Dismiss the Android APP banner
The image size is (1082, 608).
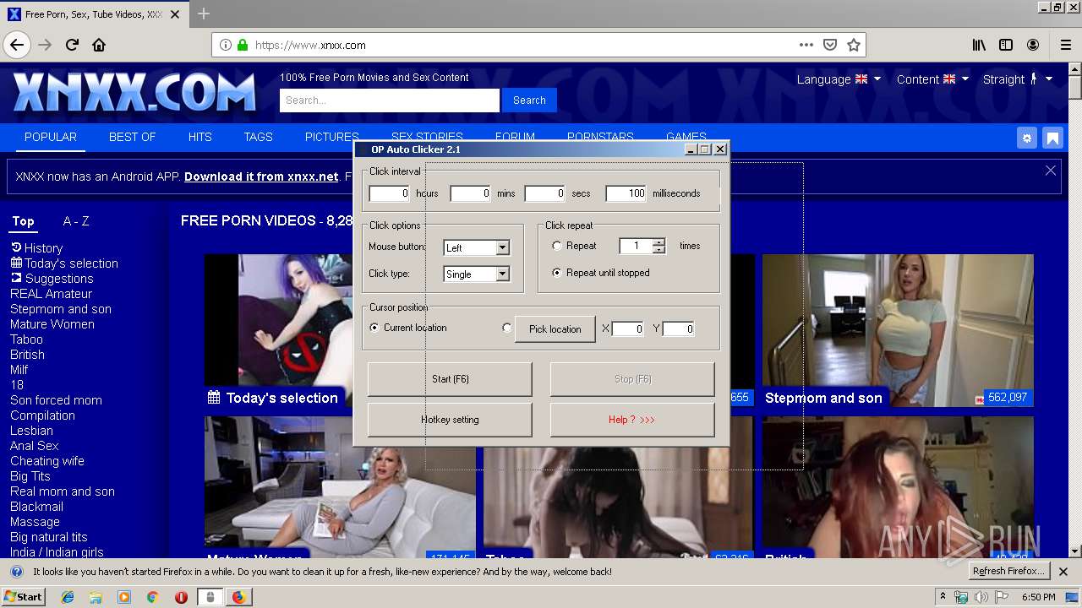point(1051,171)
